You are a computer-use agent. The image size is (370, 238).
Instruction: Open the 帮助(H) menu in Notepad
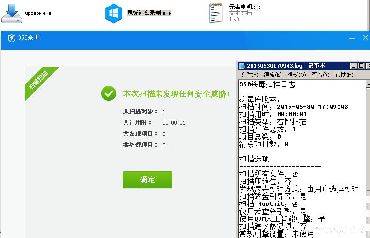344,75
